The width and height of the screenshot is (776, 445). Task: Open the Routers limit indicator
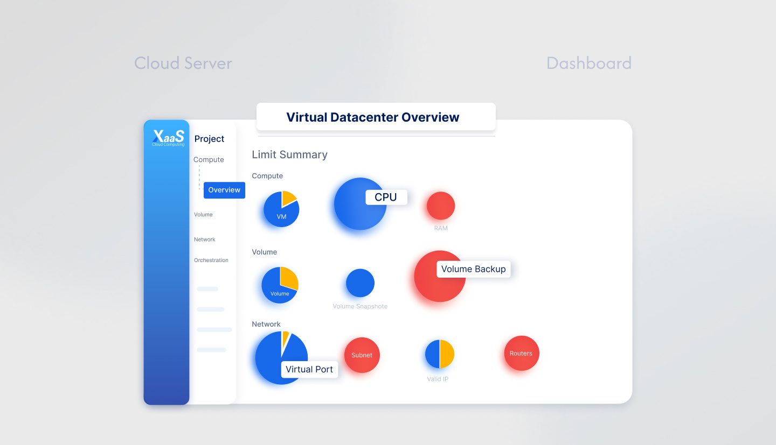[521, 353]
